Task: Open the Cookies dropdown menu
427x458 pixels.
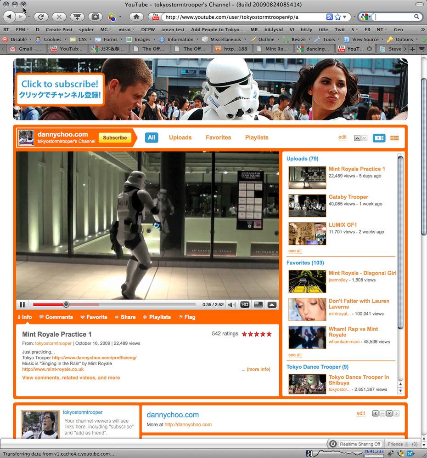Action: (x=51, y=40)
